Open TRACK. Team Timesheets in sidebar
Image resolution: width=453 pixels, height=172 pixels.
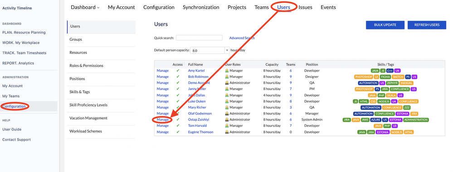[x=24, y=53]
